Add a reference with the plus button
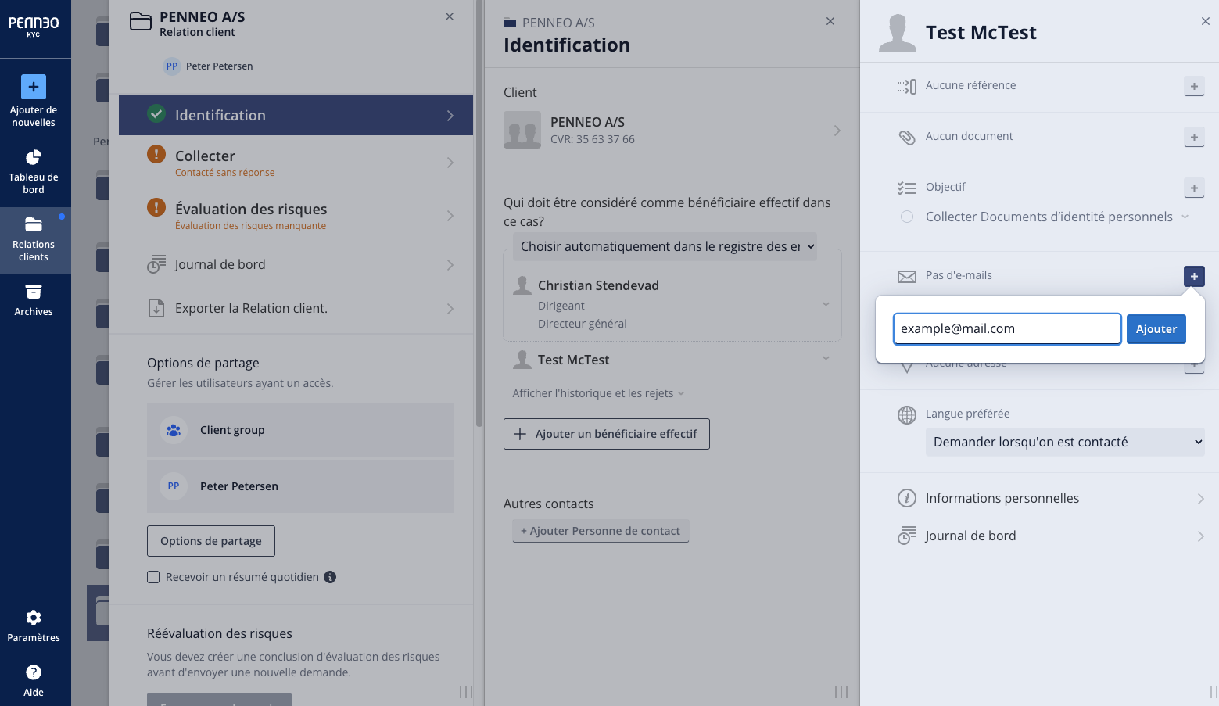Screen dimensions: 1219x706 [x=1194, y=86]
